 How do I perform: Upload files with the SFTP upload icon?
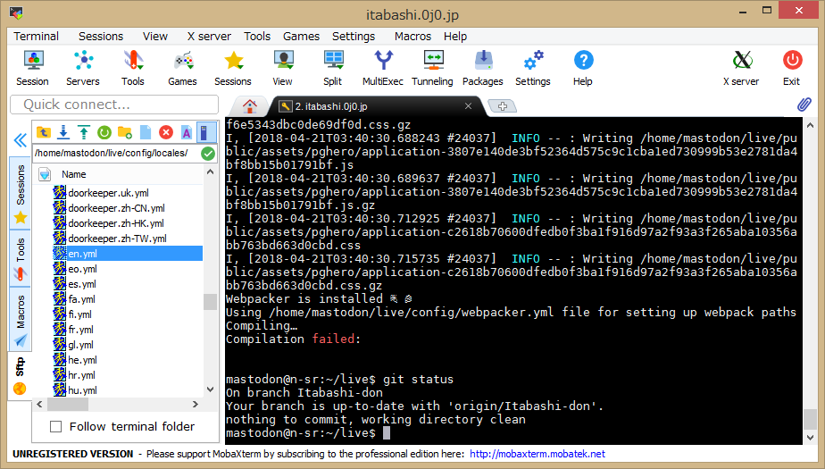click(84, 132)
